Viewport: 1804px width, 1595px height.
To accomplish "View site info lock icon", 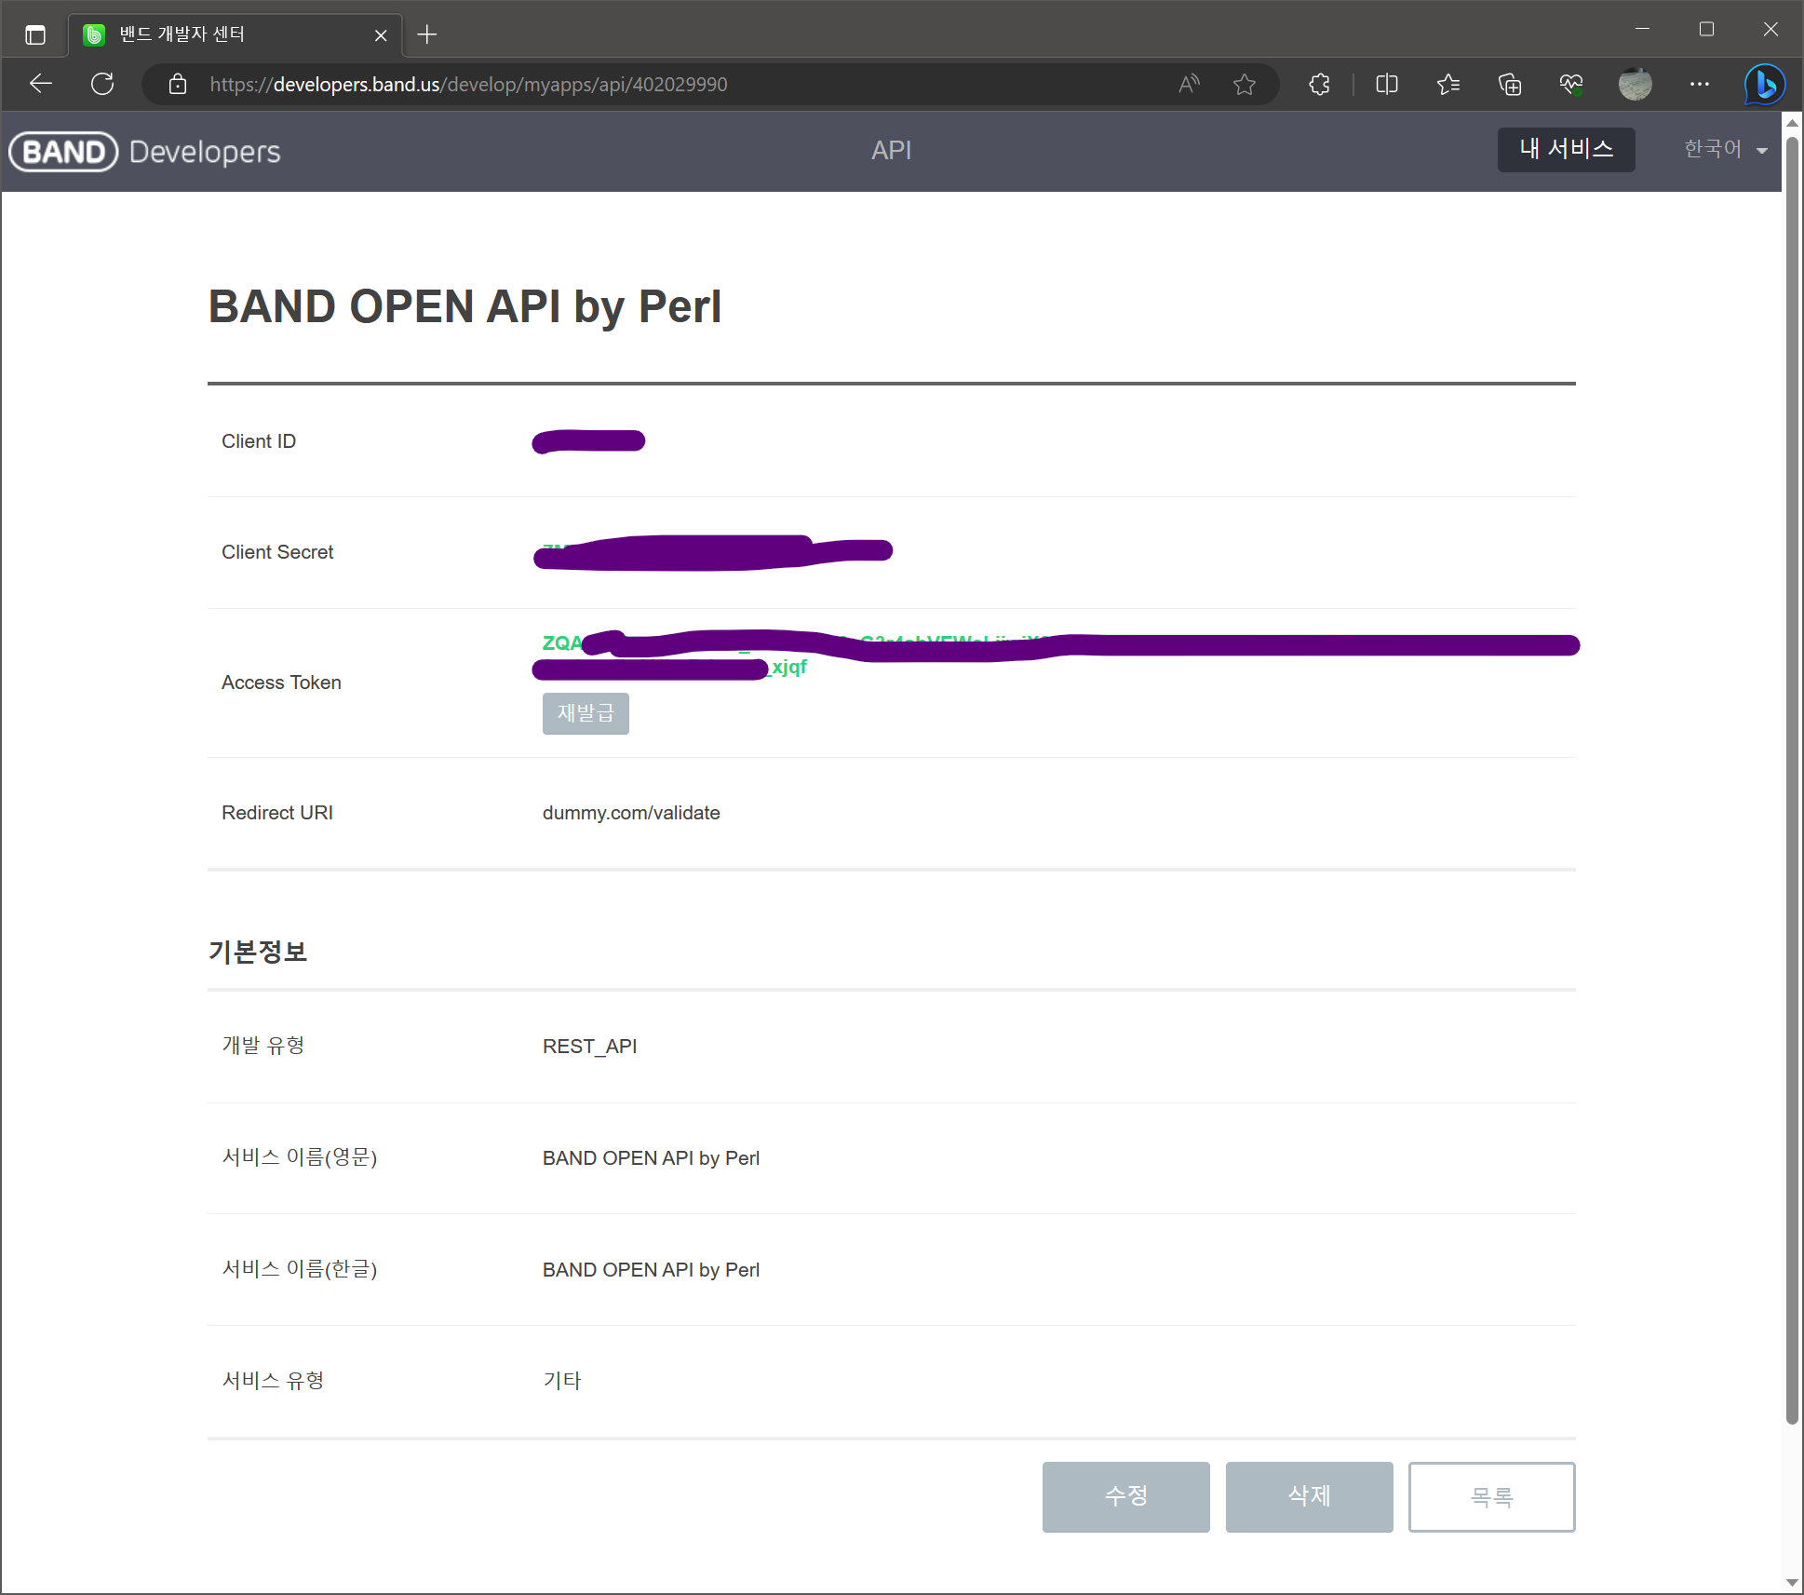I will point(178,85).
